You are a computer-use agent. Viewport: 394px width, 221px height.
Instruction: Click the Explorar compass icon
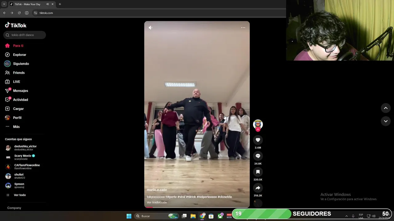pos(7,55)
